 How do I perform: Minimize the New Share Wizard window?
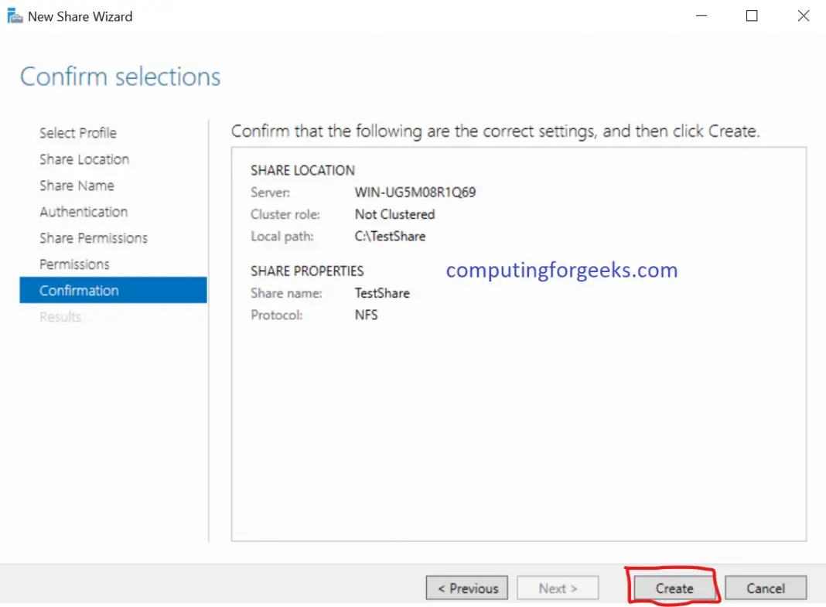coord(701,15)
